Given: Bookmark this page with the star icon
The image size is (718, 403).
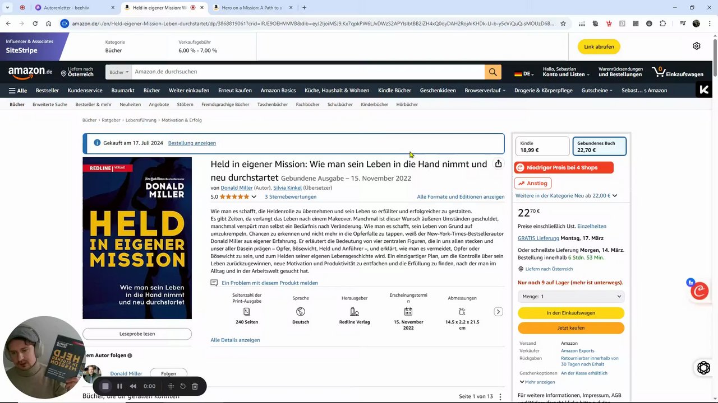Looking at the screenshot, I should 563,24.
